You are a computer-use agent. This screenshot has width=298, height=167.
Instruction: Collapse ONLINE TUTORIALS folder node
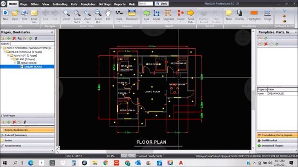pos(5,51)
